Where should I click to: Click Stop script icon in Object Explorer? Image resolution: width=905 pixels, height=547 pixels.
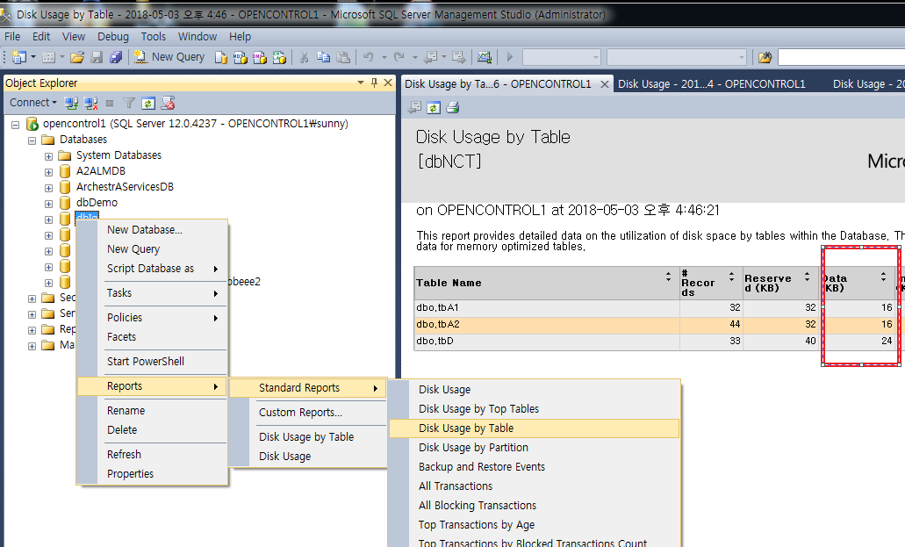tap(168, 104)
